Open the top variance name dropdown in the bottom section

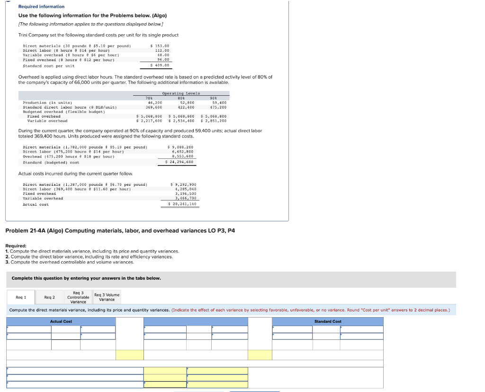pos(75,371)
